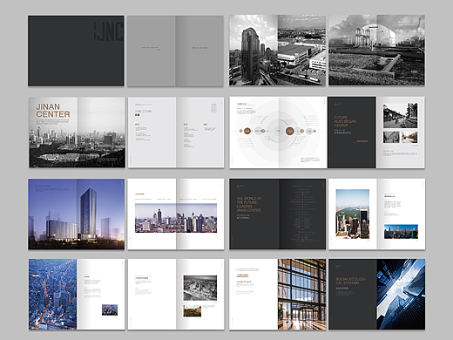
Task: Select the blue dusk tower rendering spread
Action: [77, 214]
